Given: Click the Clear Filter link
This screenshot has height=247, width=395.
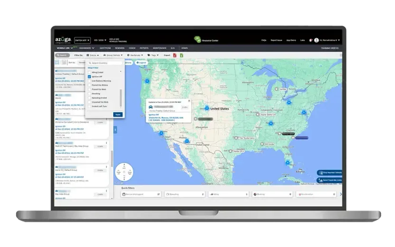Looking at the screenshot, I should (92, 68).
